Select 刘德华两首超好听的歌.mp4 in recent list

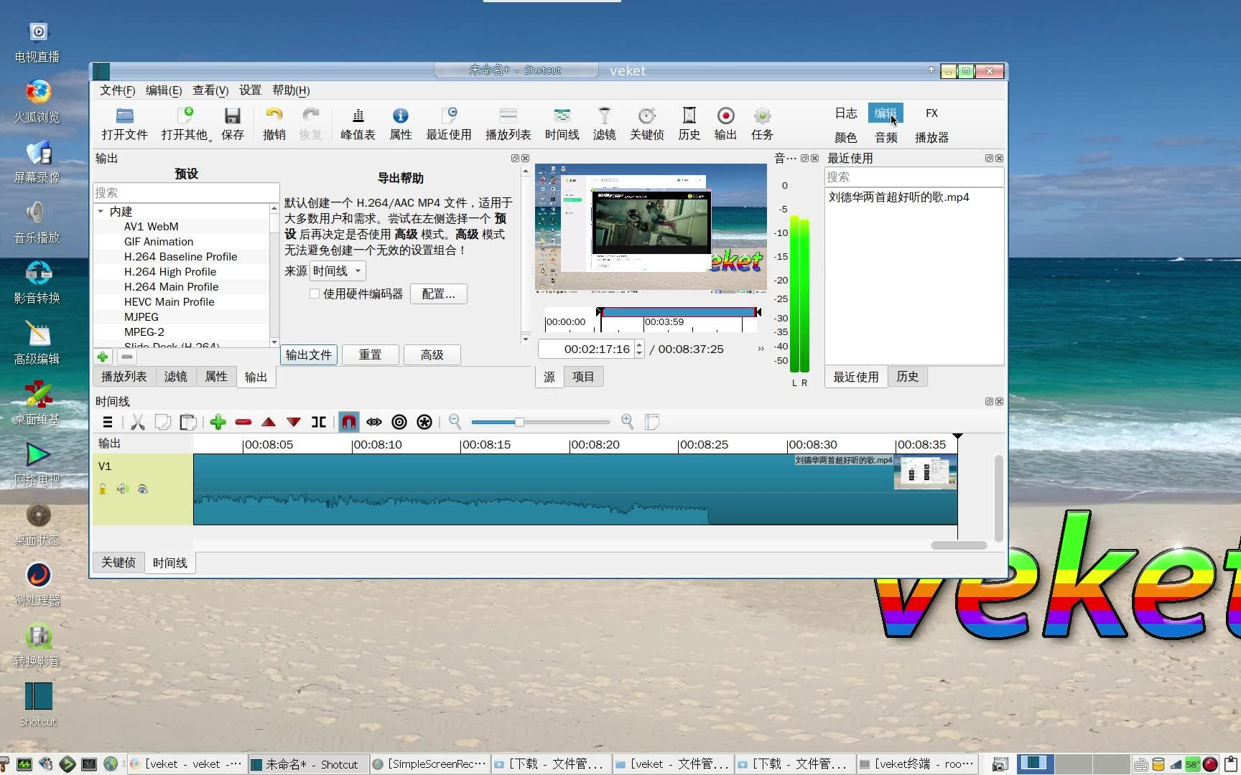click(x=899, y=197)
